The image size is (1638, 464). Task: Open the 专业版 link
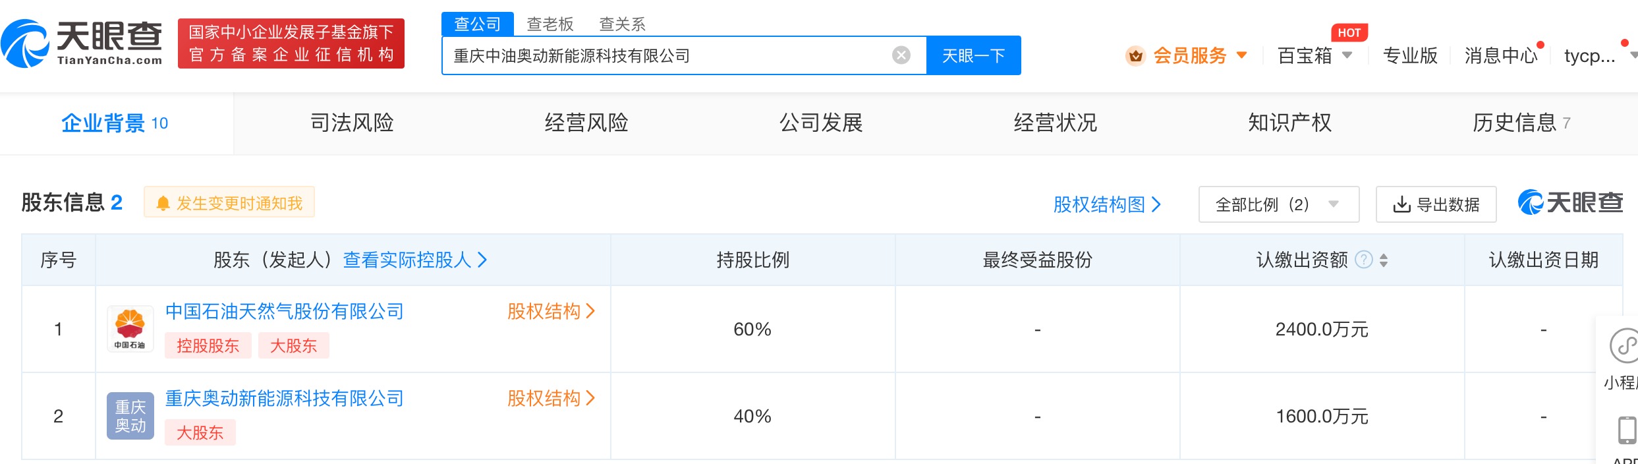[x=1410, y=56]
